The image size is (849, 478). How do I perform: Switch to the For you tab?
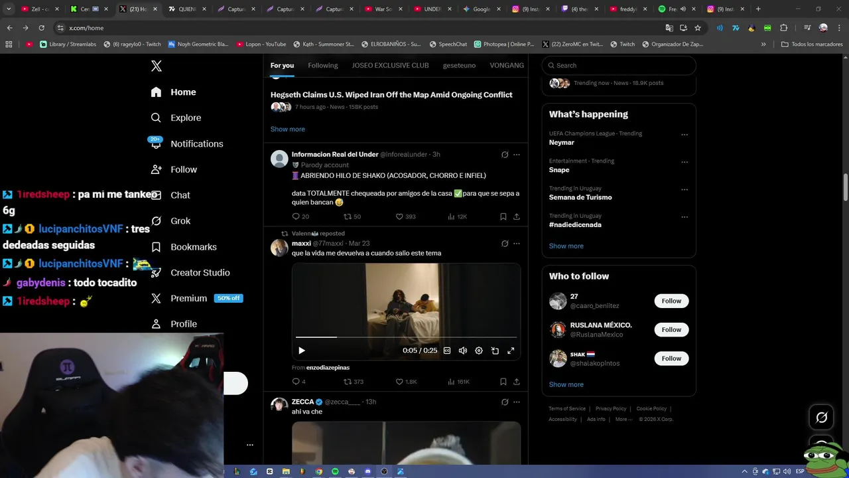click(x=282, y=65)
